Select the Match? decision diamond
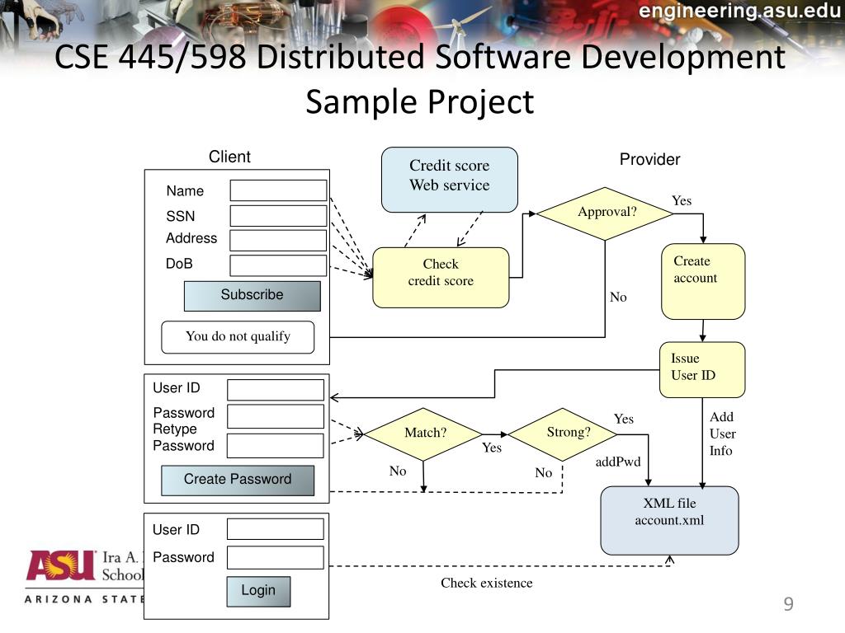The height and width of the screenshot is (633, 845). tap(423, 434)
